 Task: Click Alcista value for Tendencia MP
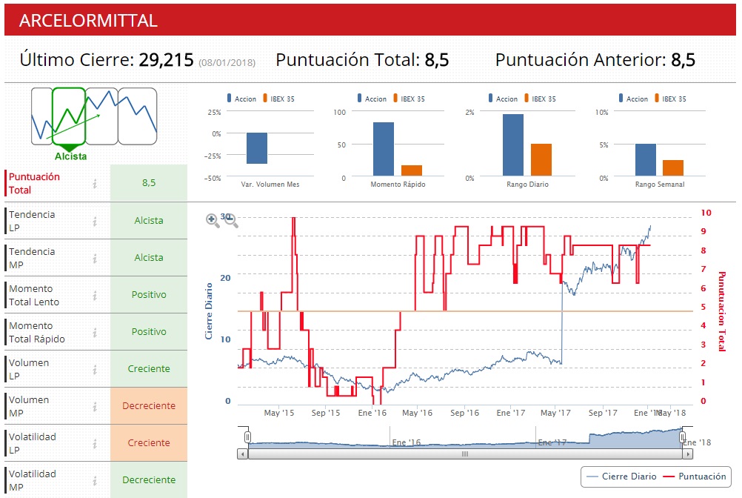(149, 257)
